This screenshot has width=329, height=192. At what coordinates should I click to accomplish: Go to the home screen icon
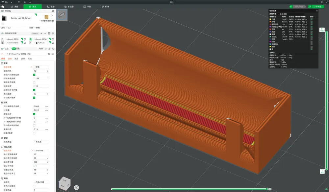(x=3, y=7)
